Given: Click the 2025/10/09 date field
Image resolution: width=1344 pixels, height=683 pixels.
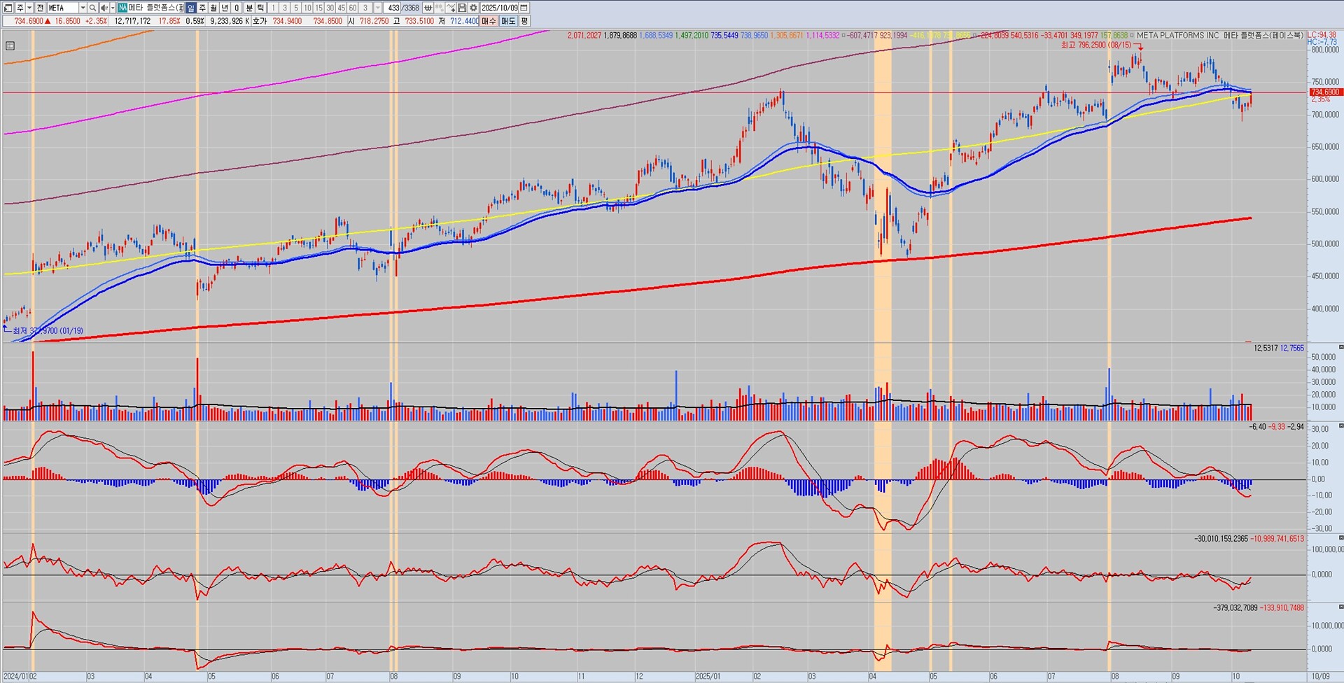Looking at the screenshot, I should pyautogui.click(x=500, y=8).
